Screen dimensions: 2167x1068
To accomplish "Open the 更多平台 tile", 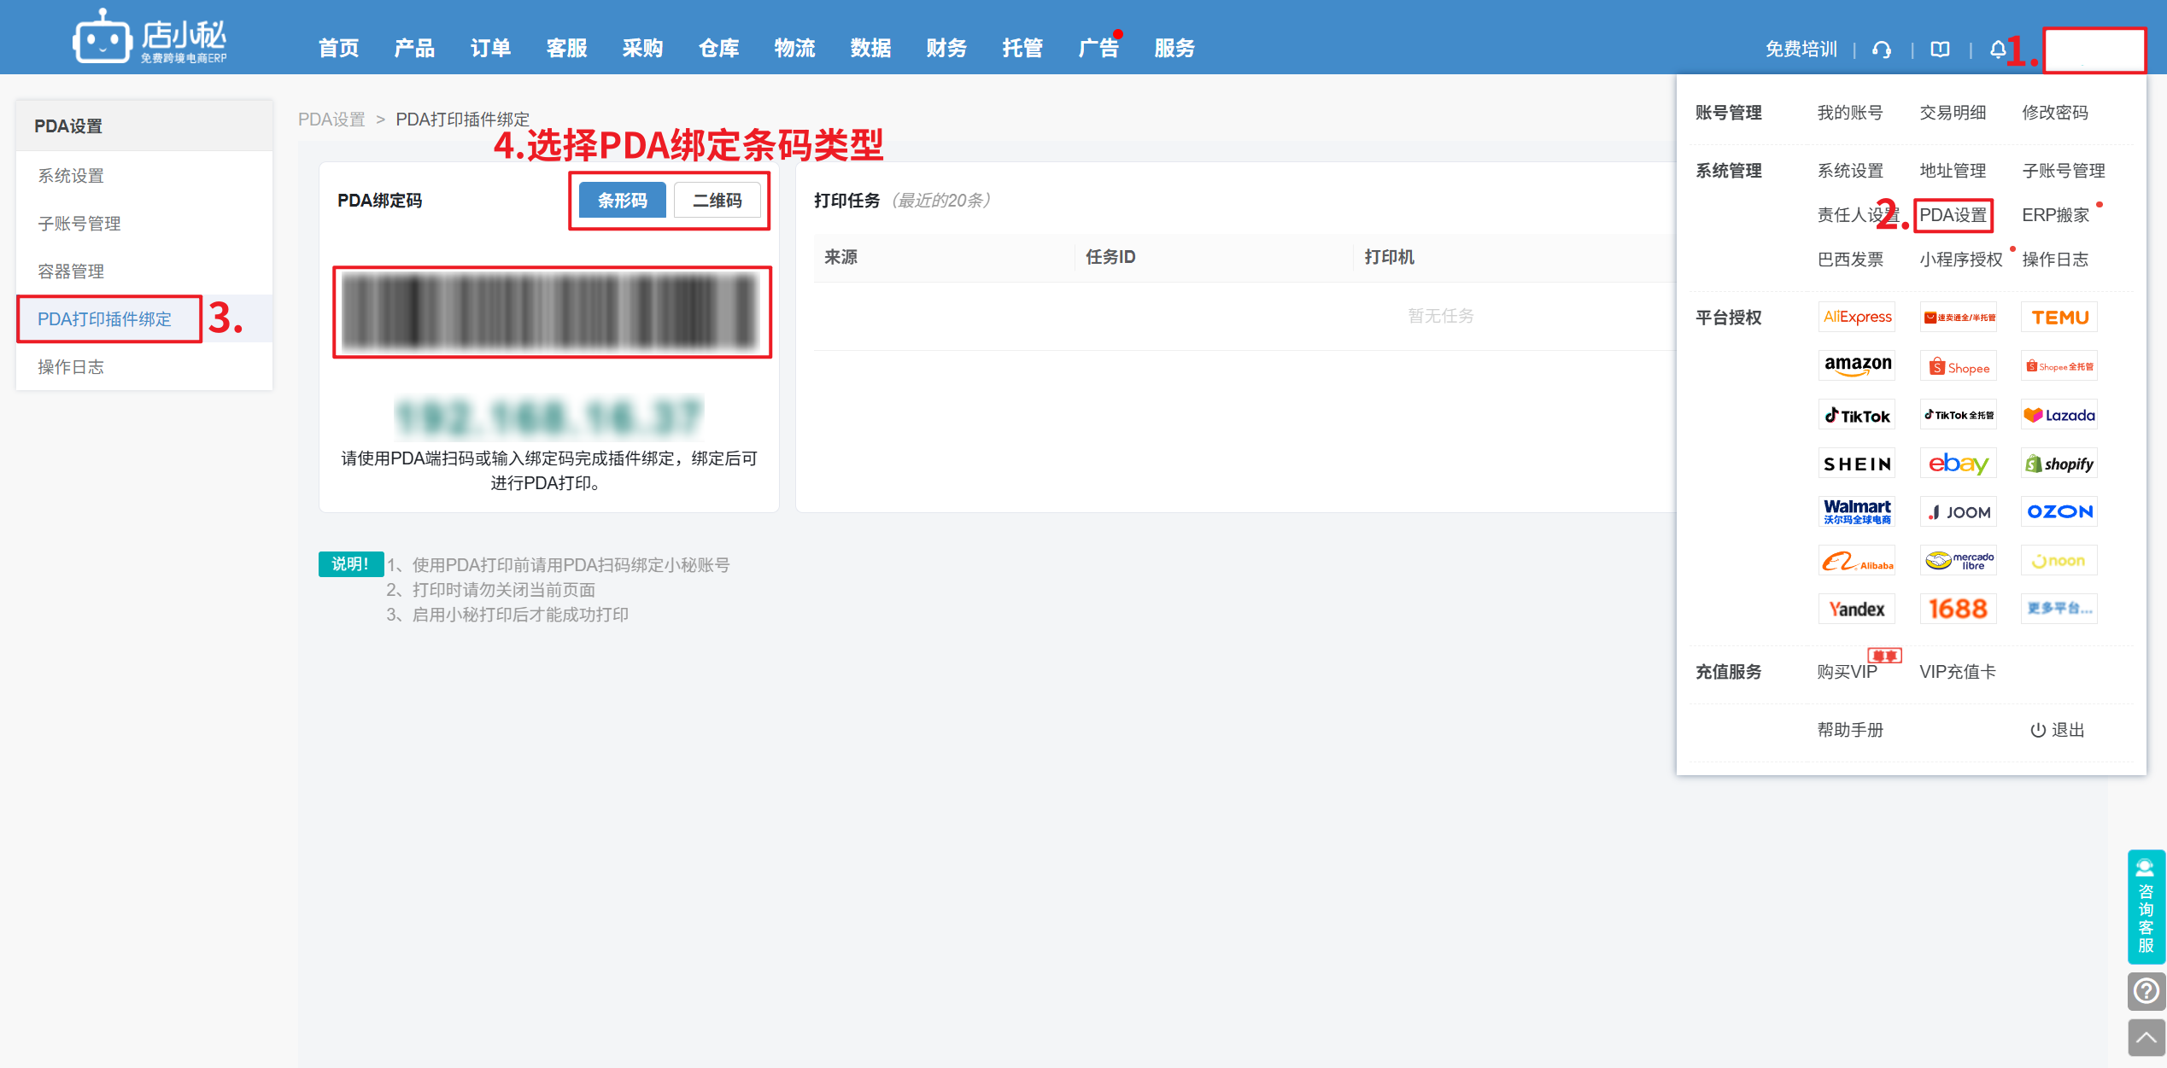I will [2059, 609].
